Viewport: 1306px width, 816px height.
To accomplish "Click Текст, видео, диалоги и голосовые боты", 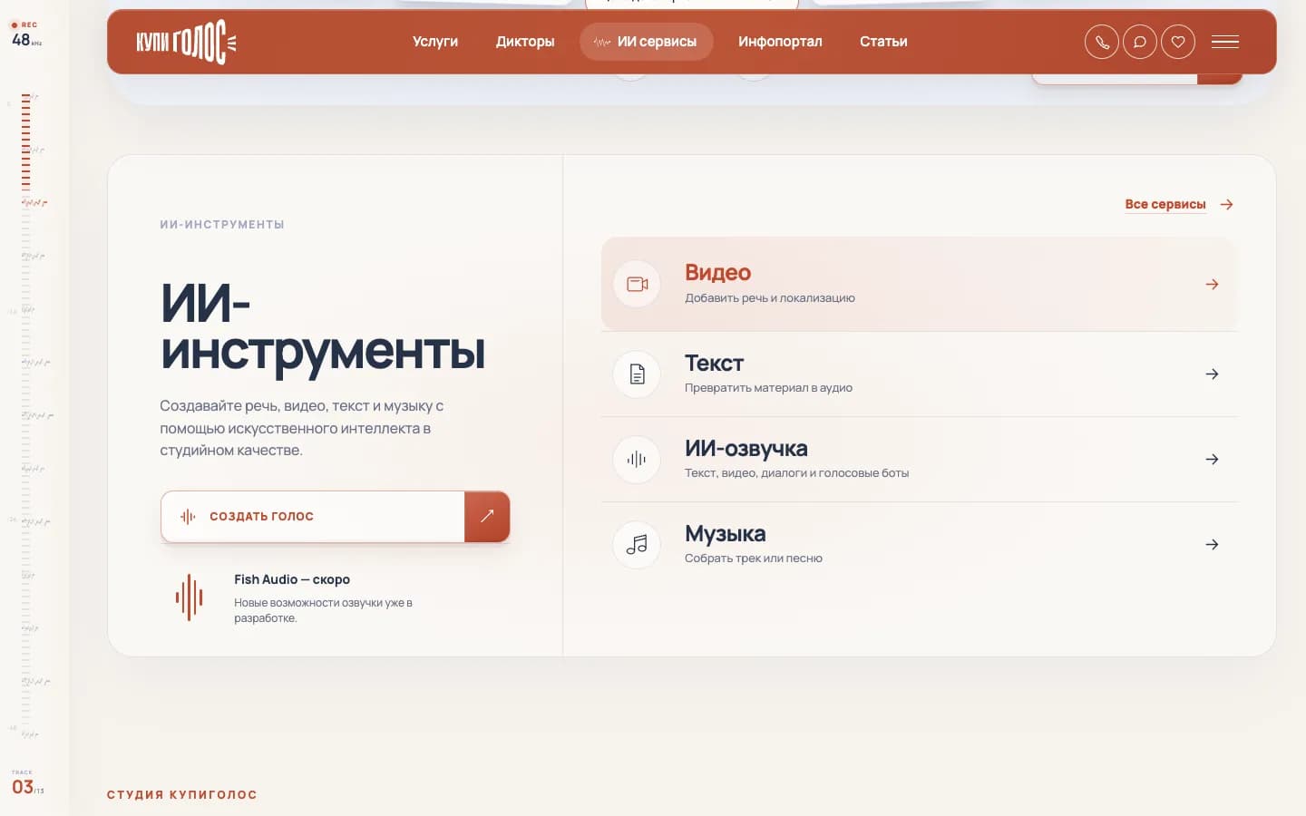I will (796, 472).
